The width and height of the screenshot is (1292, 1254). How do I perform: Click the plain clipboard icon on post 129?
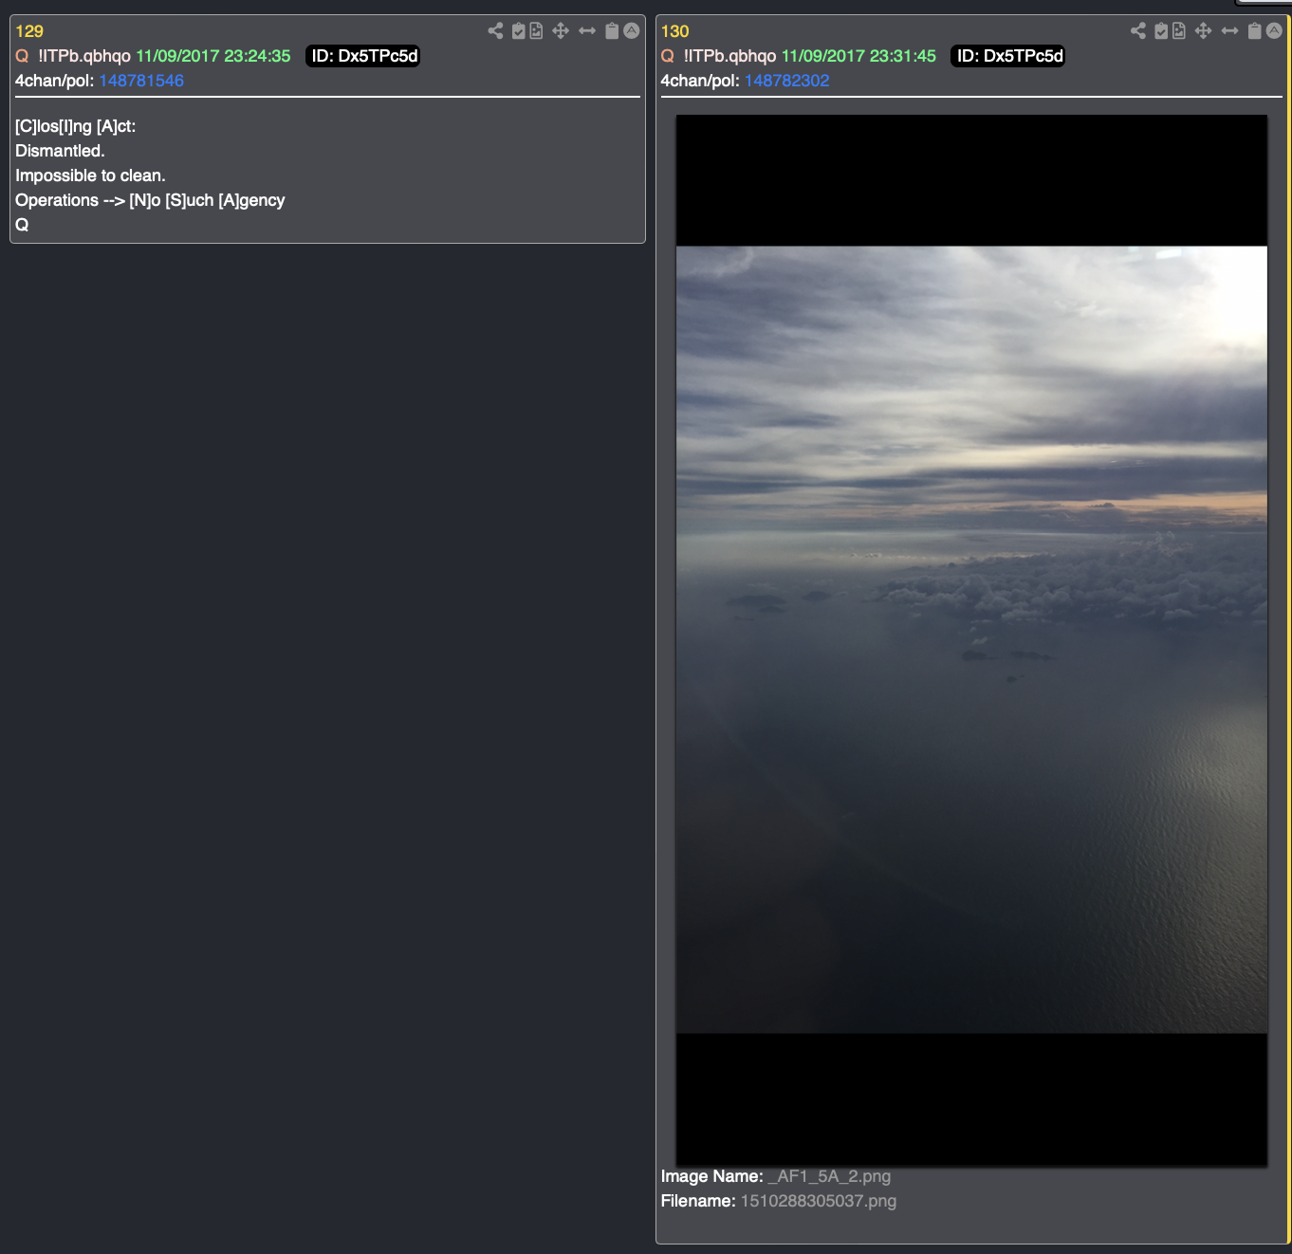[612, 31]
